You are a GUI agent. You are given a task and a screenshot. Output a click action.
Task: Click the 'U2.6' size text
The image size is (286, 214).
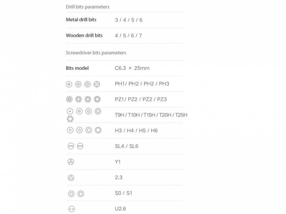(120, 209)
